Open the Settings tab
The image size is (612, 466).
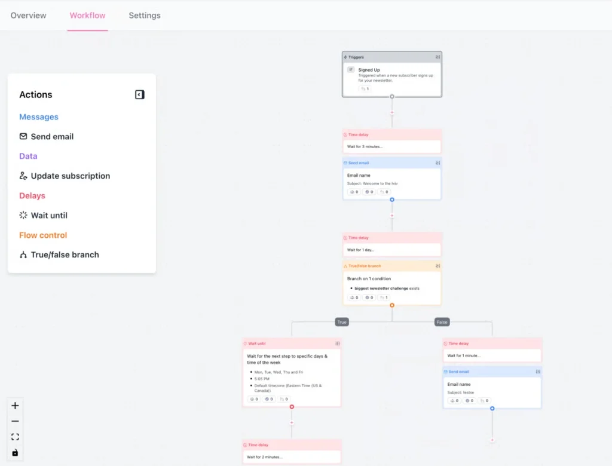point(145,16)
